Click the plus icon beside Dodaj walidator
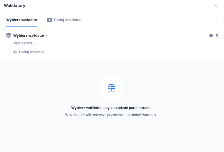Screen dimensions: 224x152 pyautogui.click(x=49, y=20)
